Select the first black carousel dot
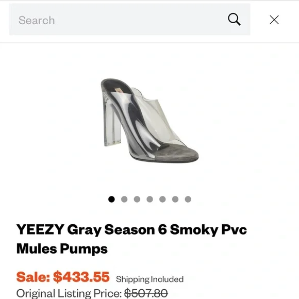Image resolution: width=299 pixels, height=299 pixels. [x=111, y=200]
